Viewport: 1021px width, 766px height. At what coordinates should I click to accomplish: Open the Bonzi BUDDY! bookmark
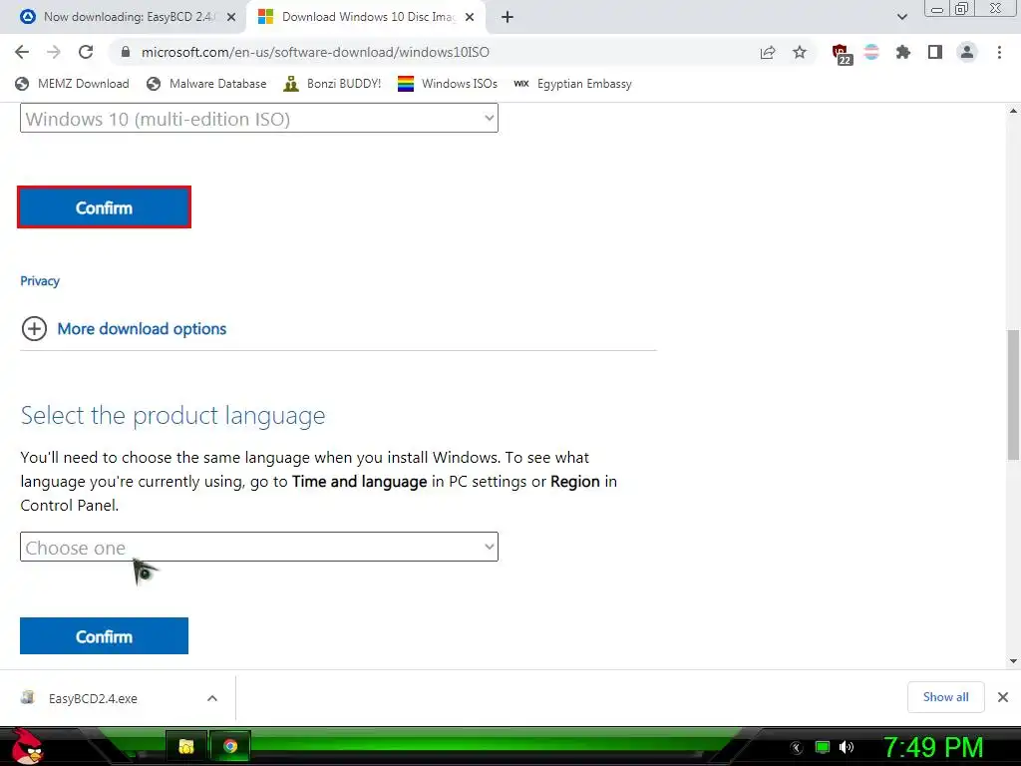[x=332, y=84]
